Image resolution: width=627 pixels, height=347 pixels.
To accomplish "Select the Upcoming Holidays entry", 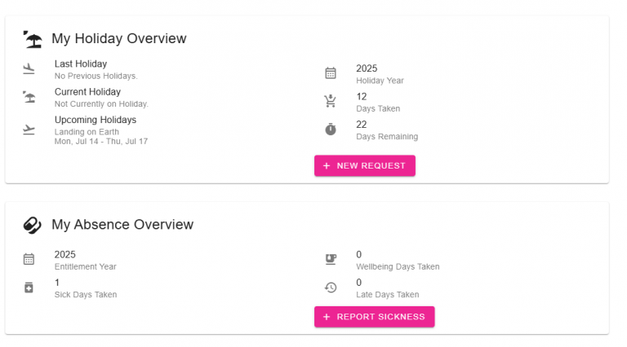I will 96,120.
